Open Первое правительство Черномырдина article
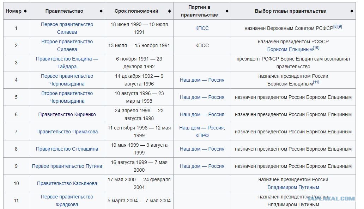This screenshot has width=364, height=209. 67,80
